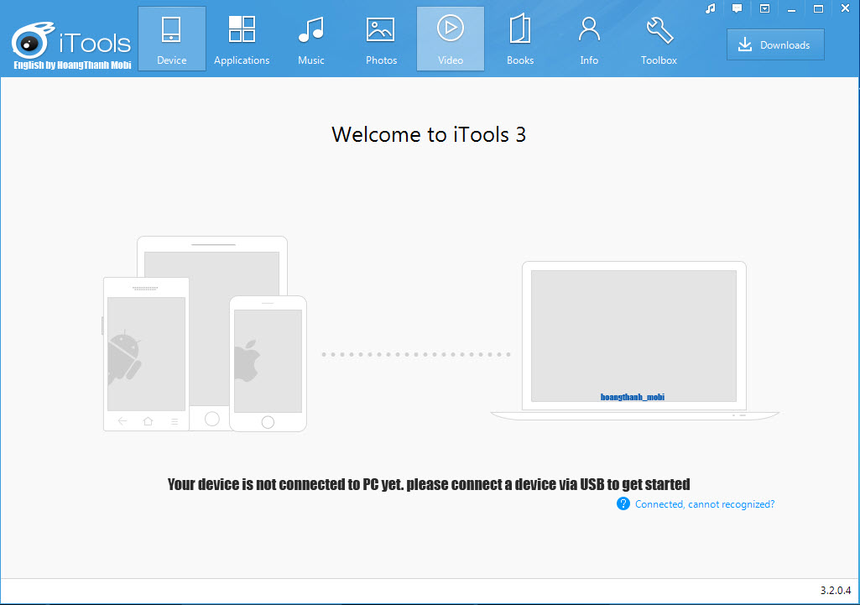This screenshot has height=605, width=860.
Task: Click the iTools eye logo
Action: pyautogui.click(x=33, y=40)
